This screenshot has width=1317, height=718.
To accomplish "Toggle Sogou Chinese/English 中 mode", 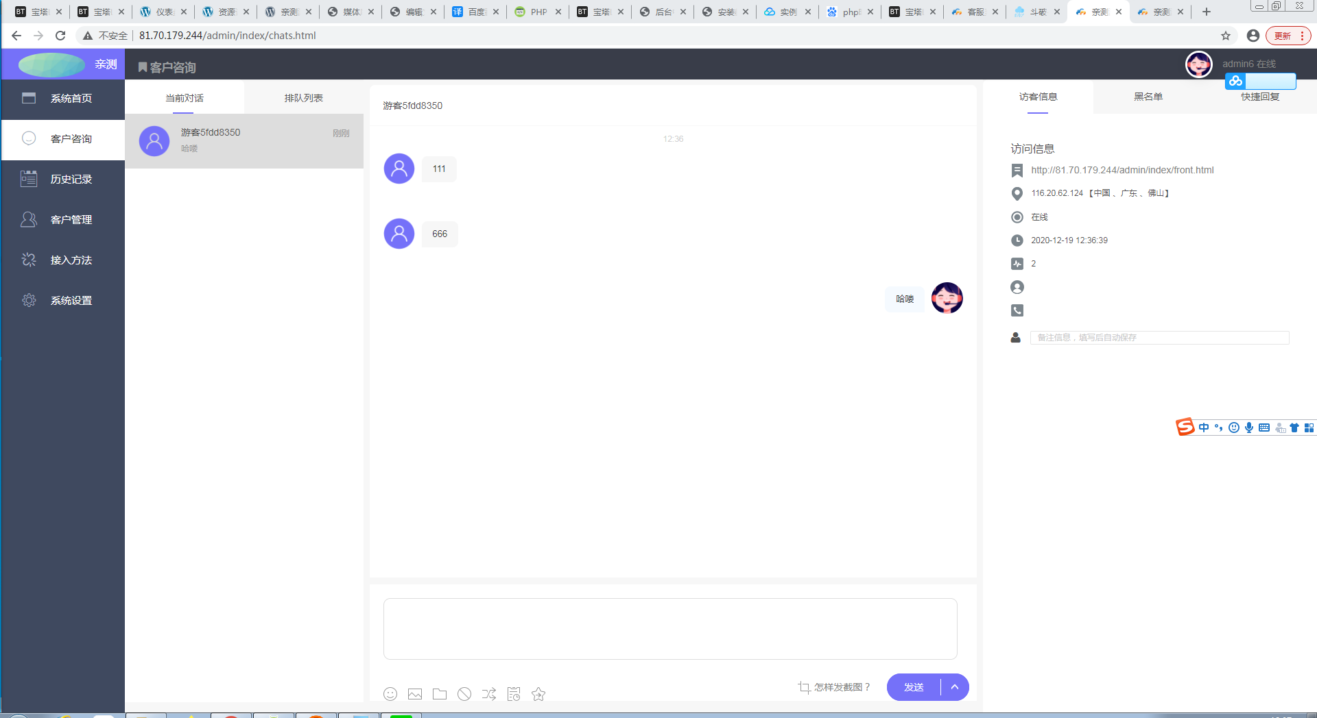I will 1204,428.
